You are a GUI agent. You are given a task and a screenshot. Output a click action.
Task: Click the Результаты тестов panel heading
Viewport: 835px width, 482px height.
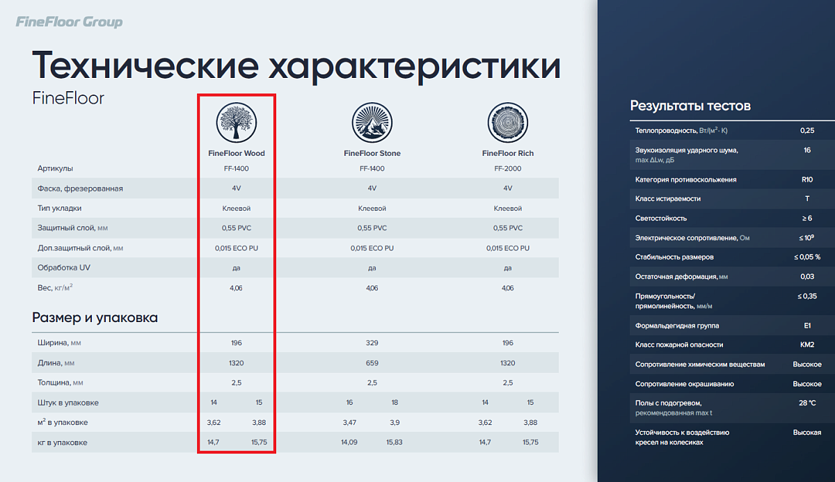(x=690, y=106)
